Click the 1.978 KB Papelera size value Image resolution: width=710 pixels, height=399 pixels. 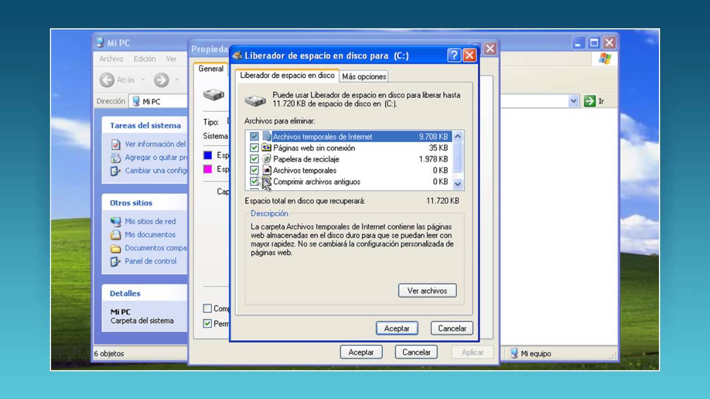pyautogui.click(x=433, y=159)
